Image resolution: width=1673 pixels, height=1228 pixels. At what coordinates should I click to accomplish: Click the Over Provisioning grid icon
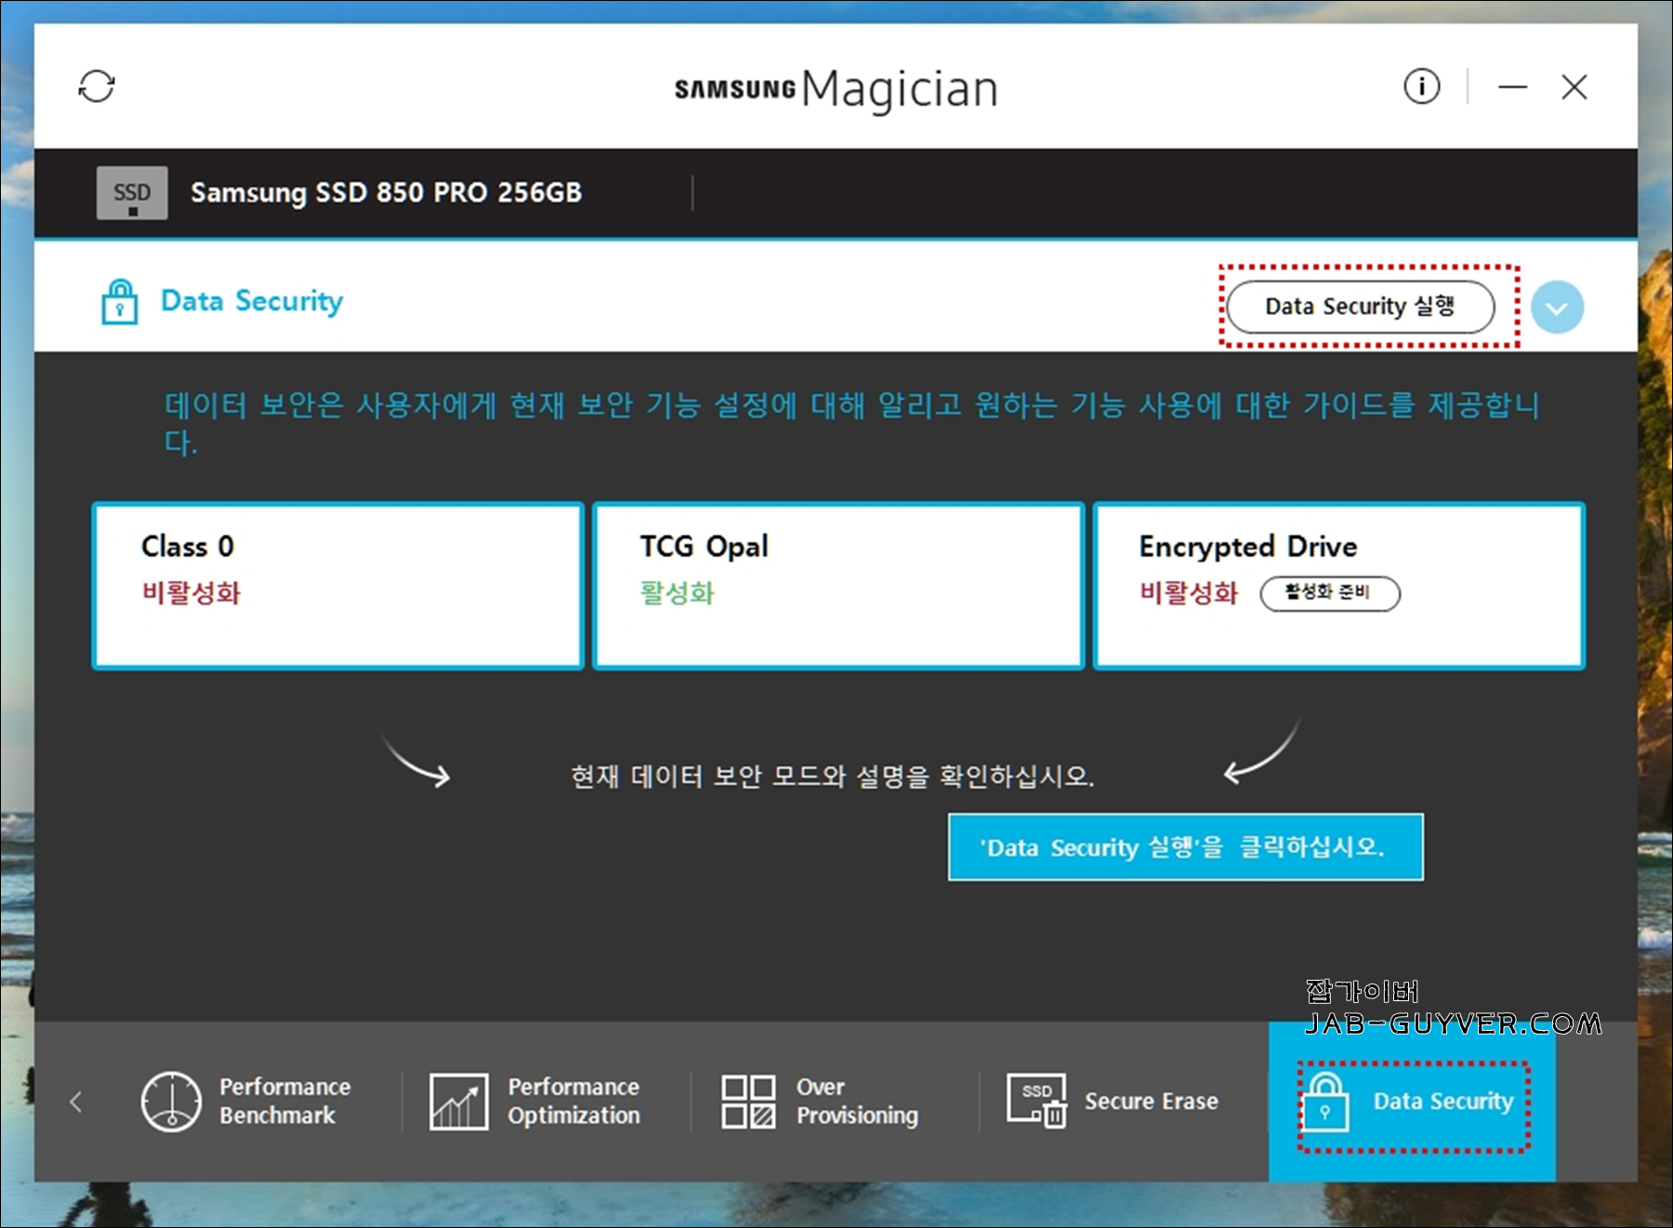(749, 1102)
